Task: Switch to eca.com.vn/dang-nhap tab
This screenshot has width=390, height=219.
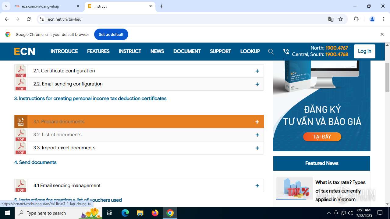Action: [x=44, y=6]
